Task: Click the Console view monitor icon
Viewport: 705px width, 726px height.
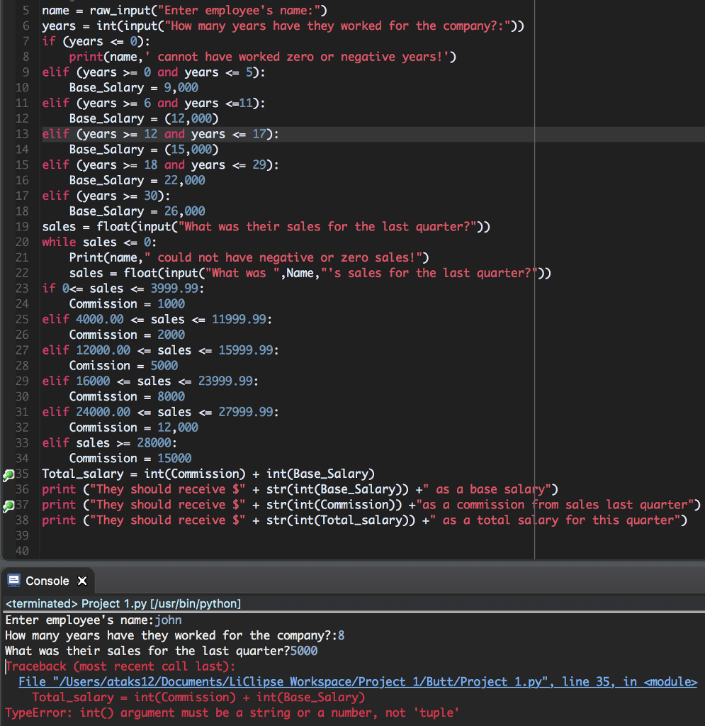Action: [14, 581]
